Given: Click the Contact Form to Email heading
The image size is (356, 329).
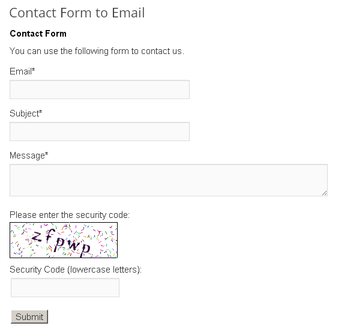Looking at the screenshot, I should tap(77, 13).
